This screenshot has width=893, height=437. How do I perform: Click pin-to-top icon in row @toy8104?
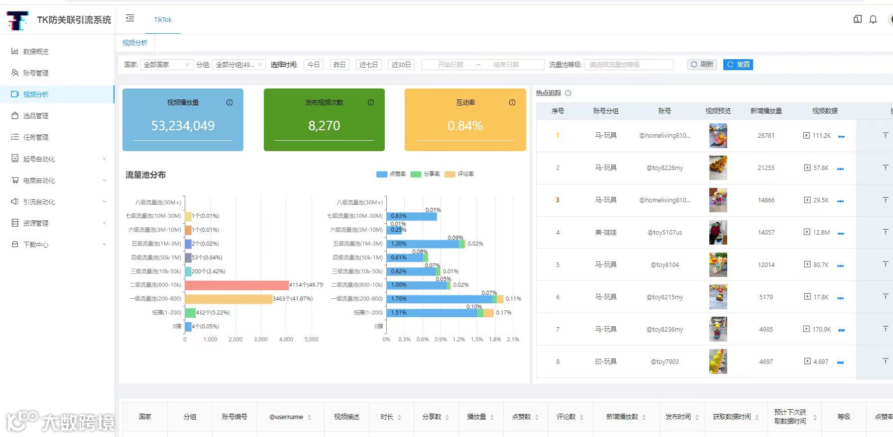pyautogui.click(x=886, y=264)
